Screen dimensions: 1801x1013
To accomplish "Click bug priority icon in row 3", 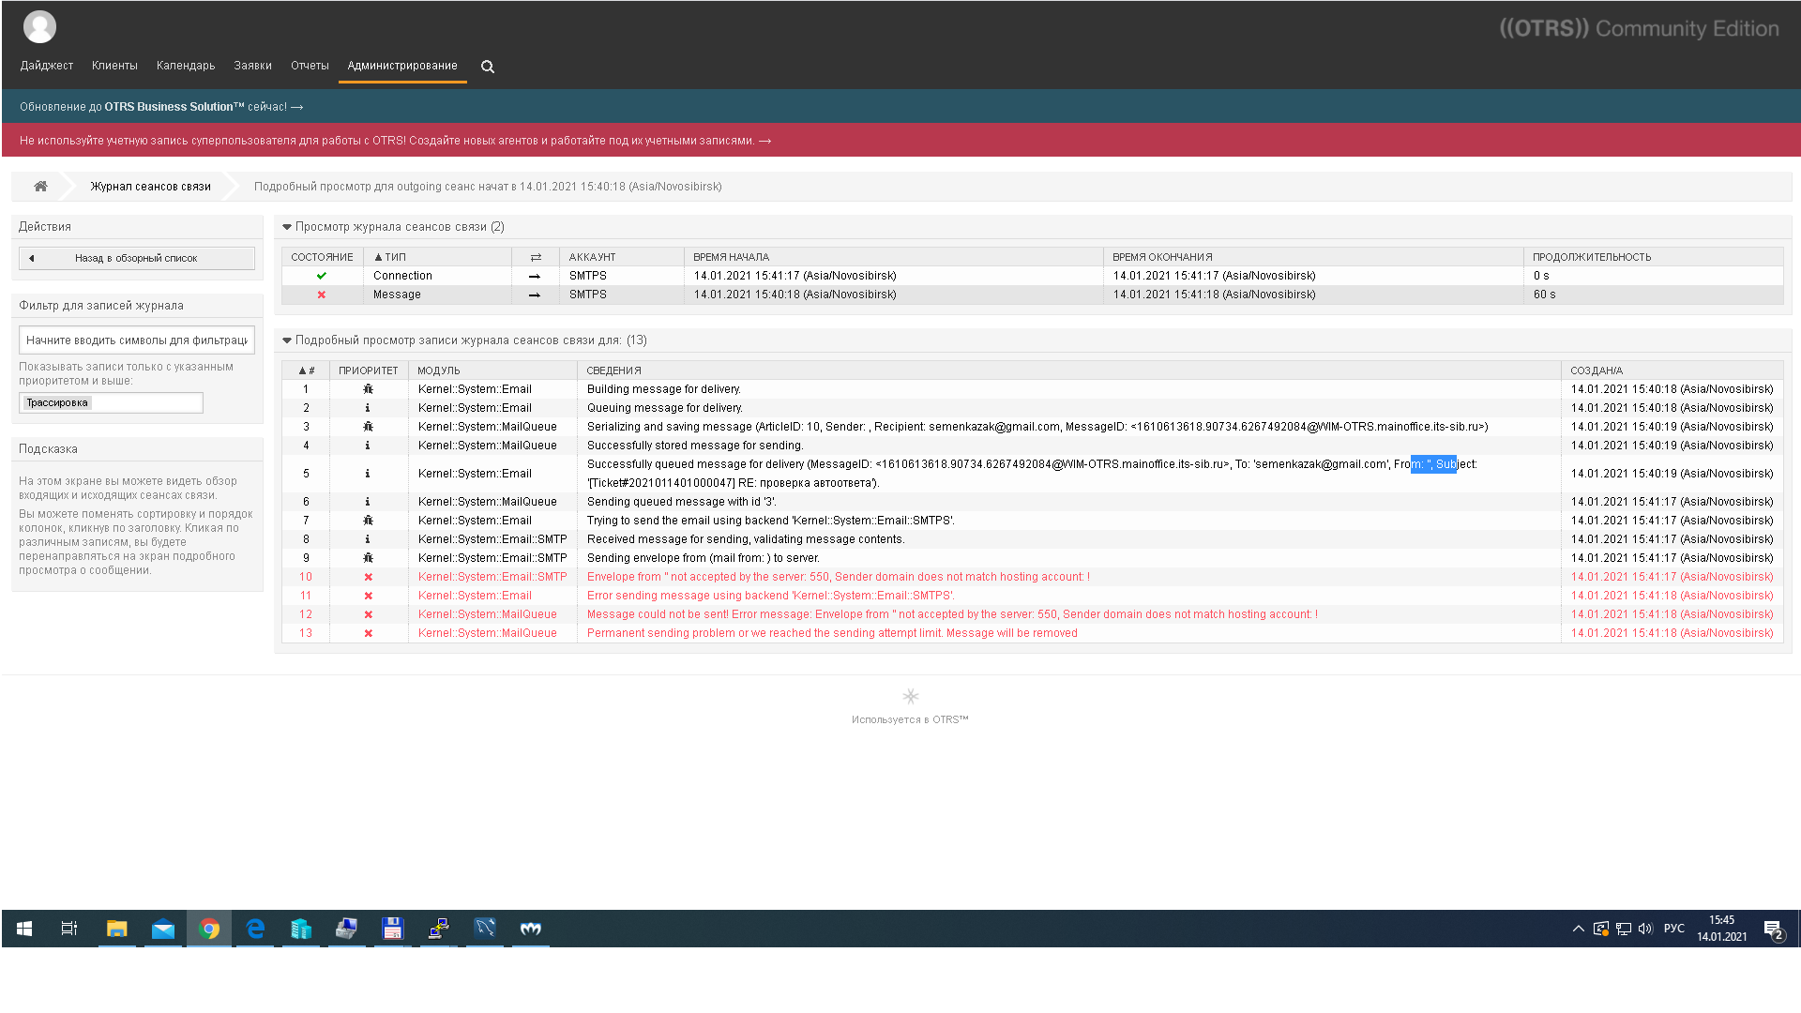I will tap(368, 427).
